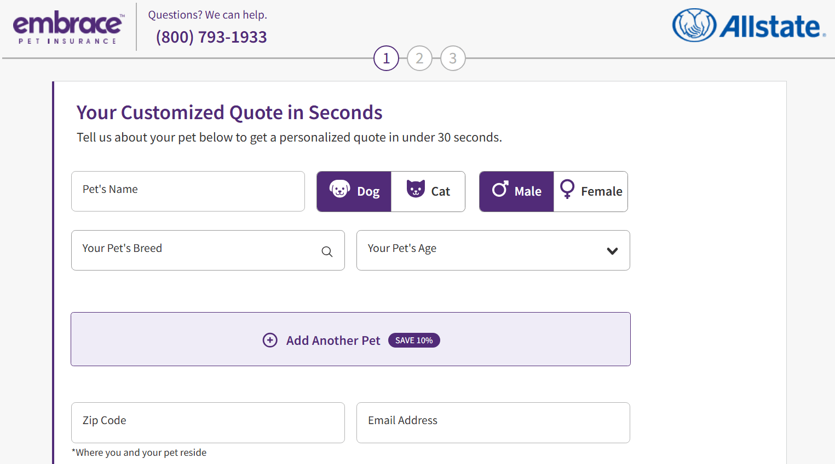
Task: Click the dog face icon
Action: (x=339, y=189)
